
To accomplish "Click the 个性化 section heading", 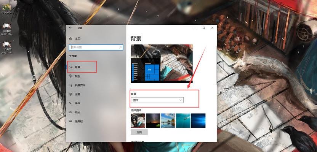I will click(x=73, y=56).
